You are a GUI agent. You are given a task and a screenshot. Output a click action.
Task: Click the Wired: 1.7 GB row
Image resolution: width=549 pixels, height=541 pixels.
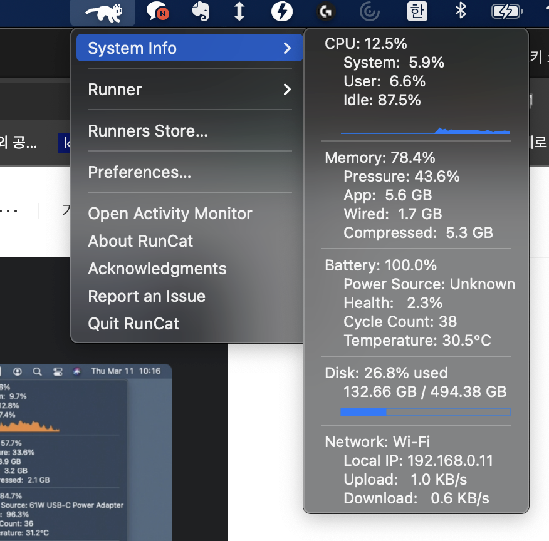pos(392,214)
